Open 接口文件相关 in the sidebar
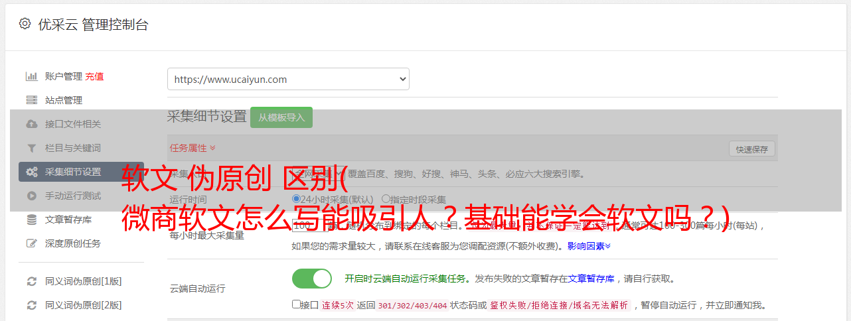This screenshot has height=321, width=851. (x=73, y=124)
